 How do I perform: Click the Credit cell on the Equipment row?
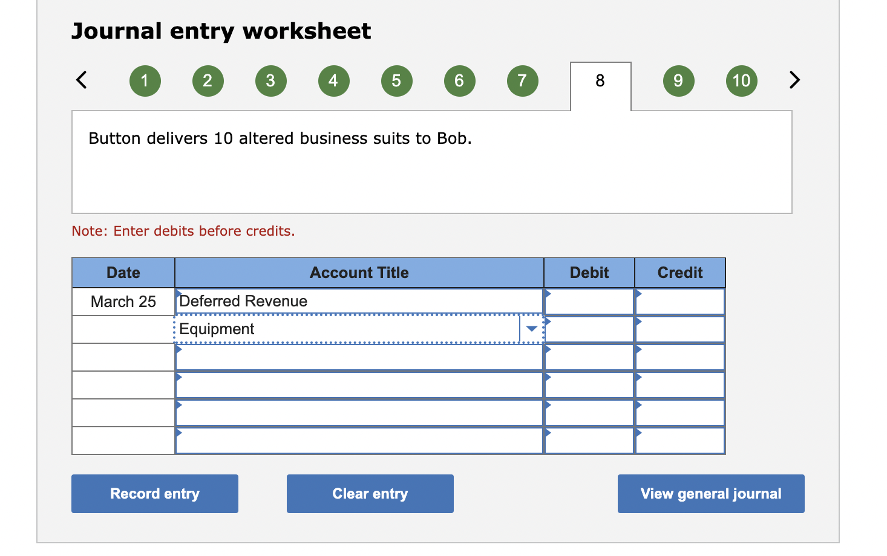point(679,329)
